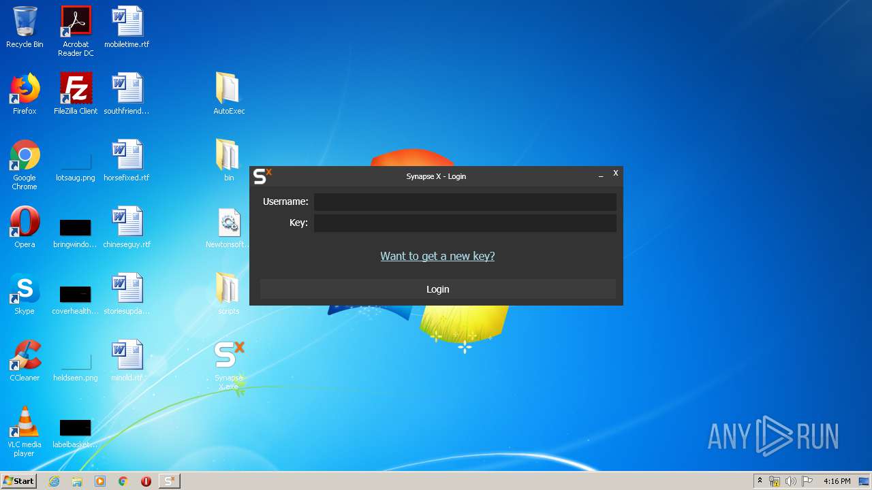Show hidden system tray icons
Screen dimensions: 872x490
tap(760, 481)
